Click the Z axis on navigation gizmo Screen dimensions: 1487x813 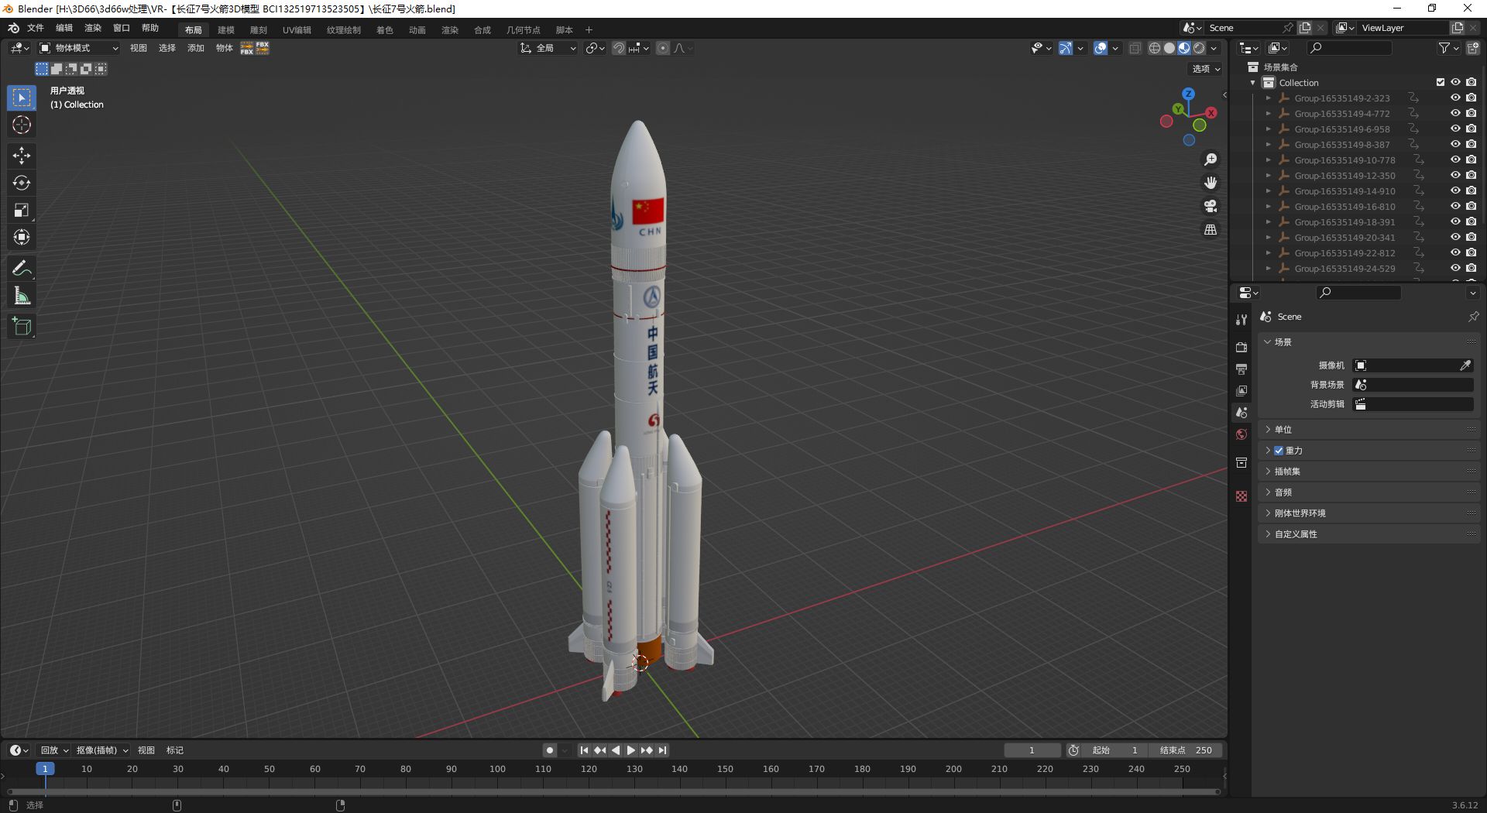pos(1188,94)
